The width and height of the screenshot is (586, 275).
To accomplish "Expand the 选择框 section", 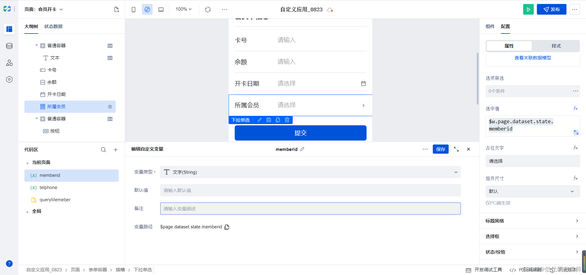I will [x=532, y=236].
